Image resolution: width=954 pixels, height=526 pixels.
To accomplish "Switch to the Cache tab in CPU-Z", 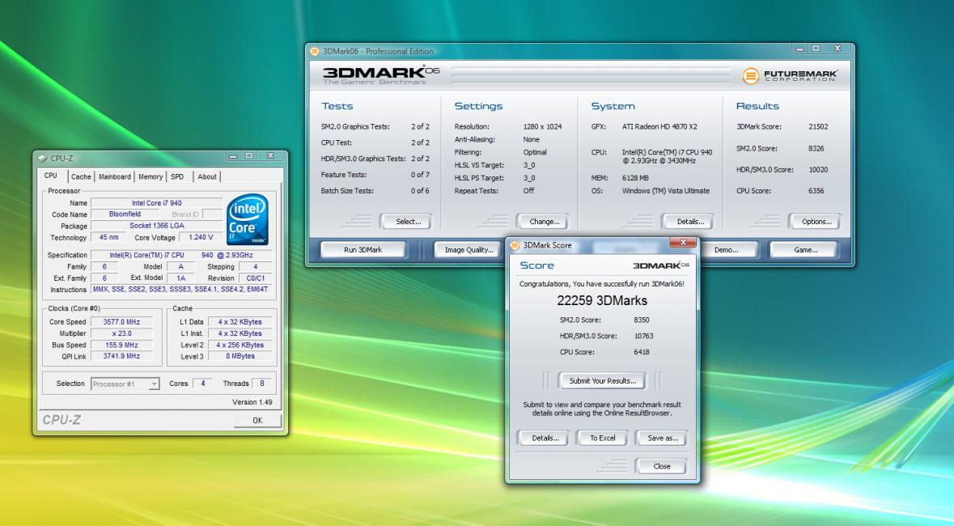I will tap(81, 176).
